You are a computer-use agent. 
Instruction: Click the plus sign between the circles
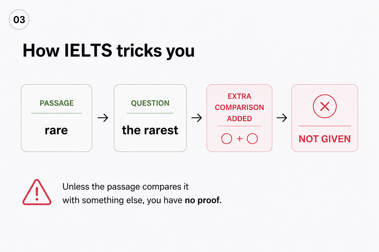pyautogui.click(x=240, y=139)
